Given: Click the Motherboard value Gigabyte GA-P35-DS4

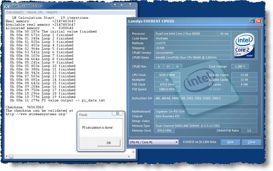Looking at the screenshot, I should (206, 112).
